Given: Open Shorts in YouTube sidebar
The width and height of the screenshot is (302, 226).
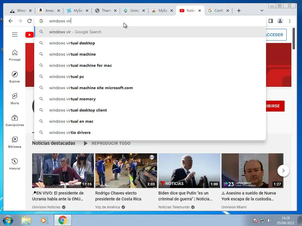Looking at the screenshot, I should (x=15, y=99).
